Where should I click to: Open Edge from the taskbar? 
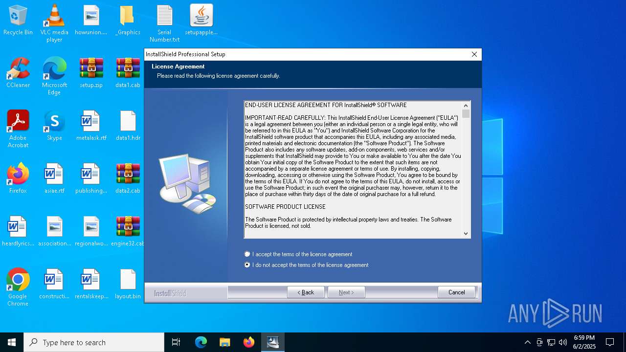[201, 342]
